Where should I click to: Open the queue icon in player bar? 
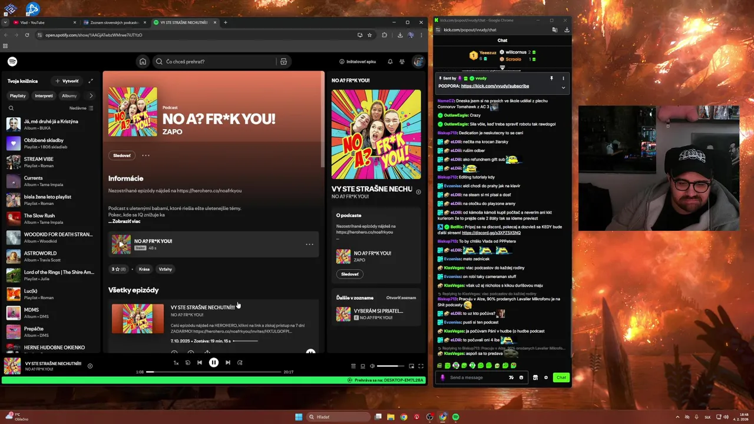point(353,366)
